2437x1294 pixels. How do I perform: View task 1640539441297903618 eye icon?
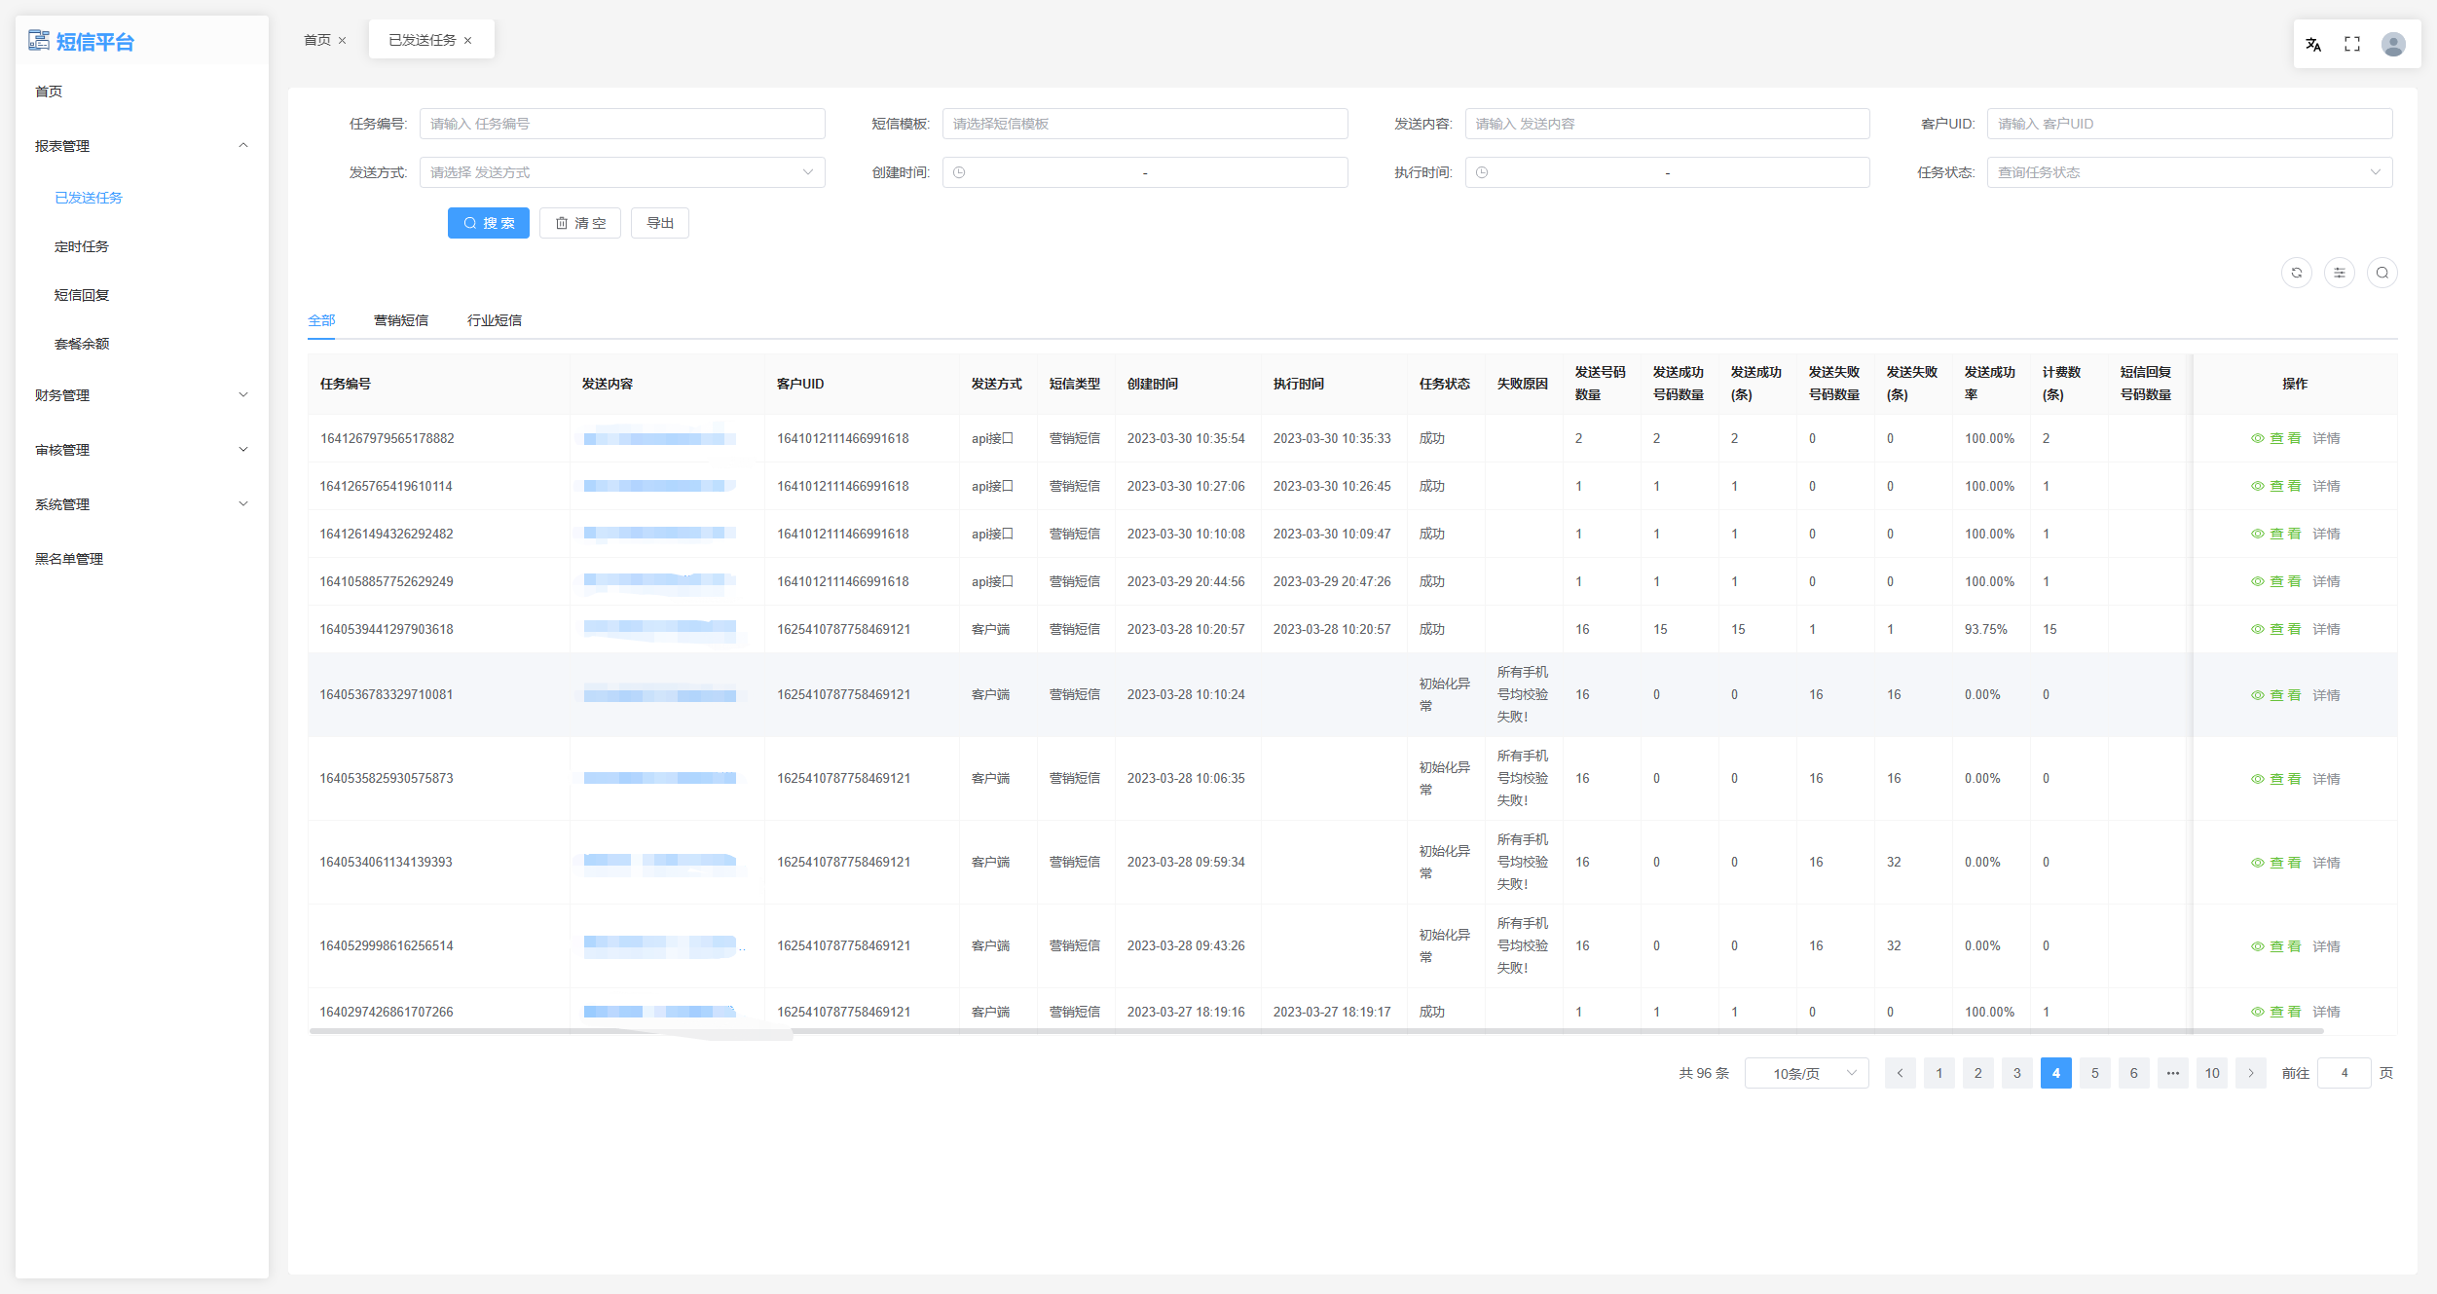pyautogui.click(x=2258, y=629)
